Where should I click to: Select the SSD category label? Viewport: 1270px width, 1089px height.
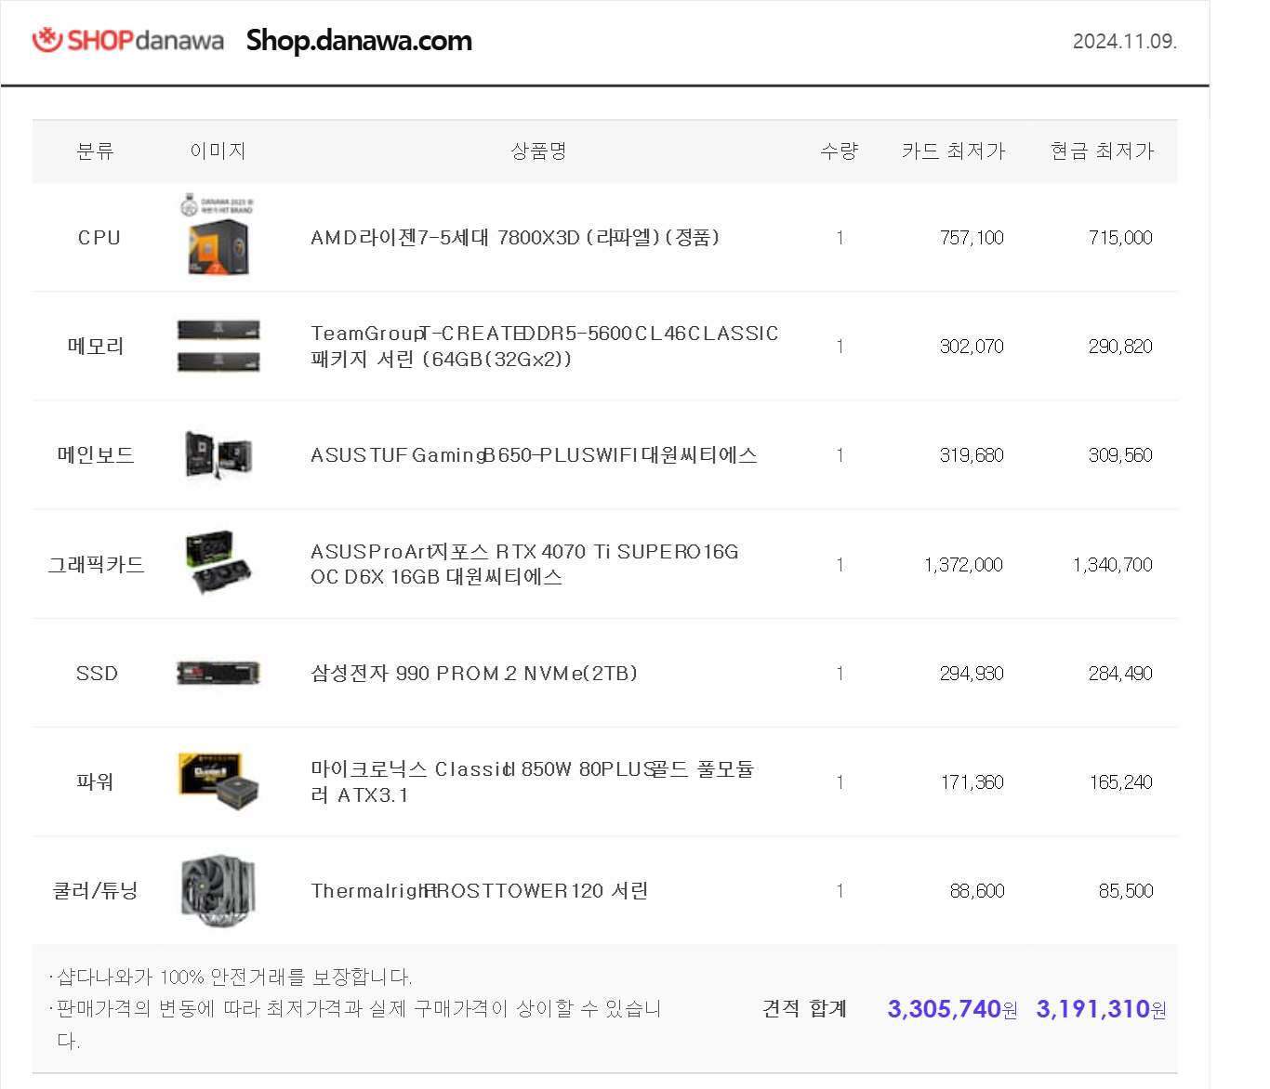coord(97,674)
